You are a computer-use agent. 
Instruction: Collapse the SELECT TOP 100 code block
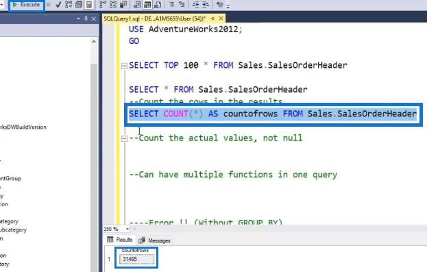[x=124, y=66]
